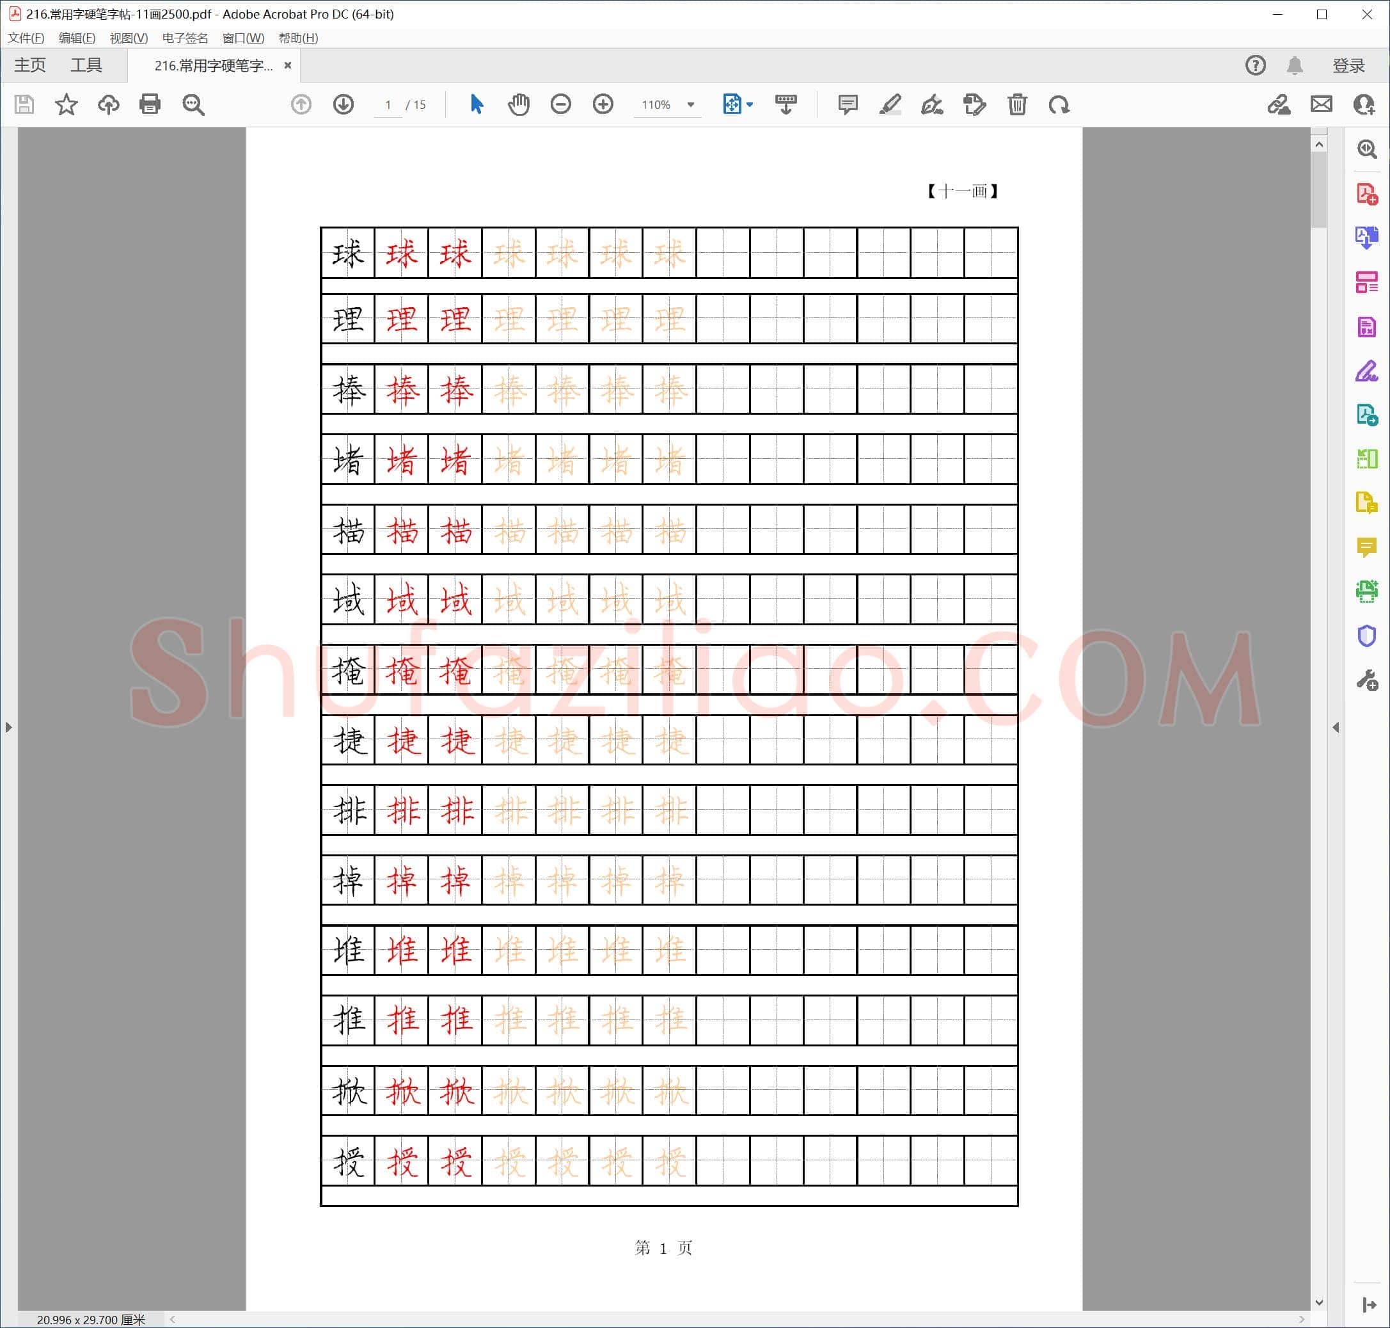Click the 第 1 页 footer text
The image size is (1390, 1328).
point(663,1248)
